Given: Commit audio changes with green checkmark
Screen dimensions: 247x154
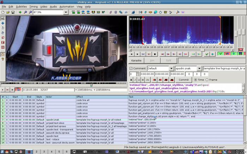Looking at the screenshot, I should (x=207, y=54).
